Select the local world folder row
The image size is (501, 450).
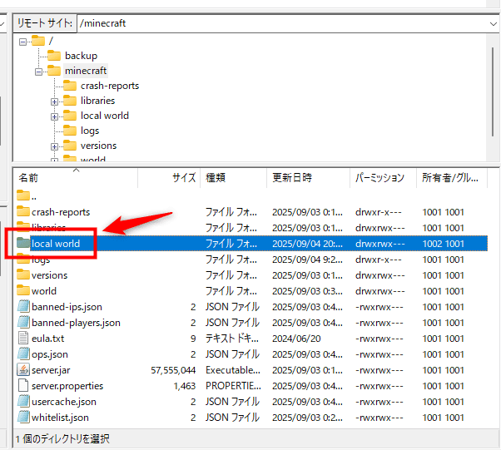click(252, 244)
